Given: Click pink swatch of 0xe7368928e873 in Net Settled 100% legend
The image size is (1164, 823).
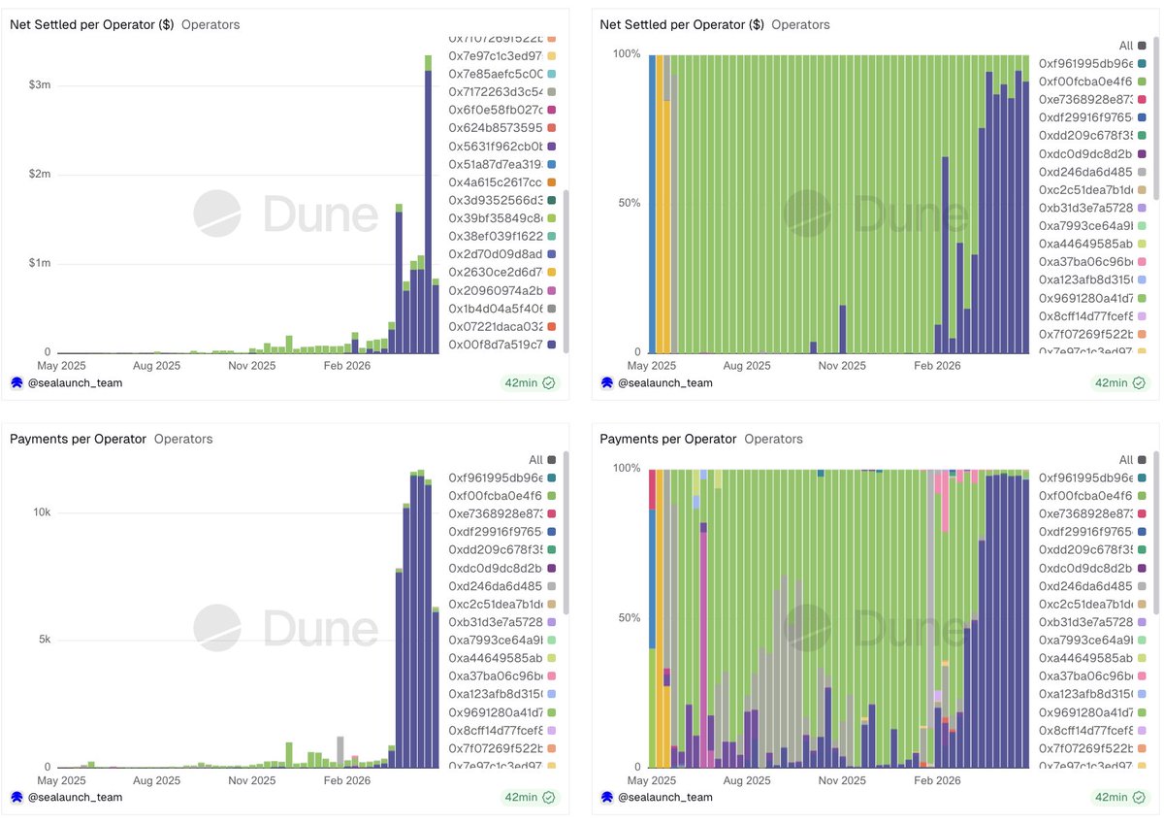Looking at the screenshot, I should tap(1143, 99).
